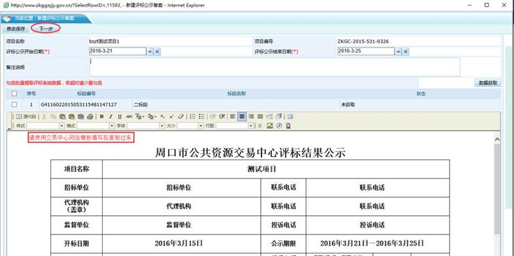Open the 评标公示开始日期 date dropdown

pyautogui.click(x=150, y=52)
